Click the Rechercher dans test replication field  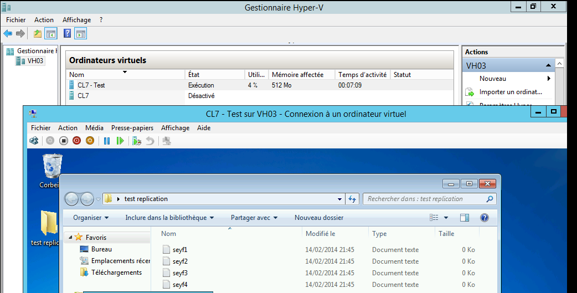tap(429, 199)
